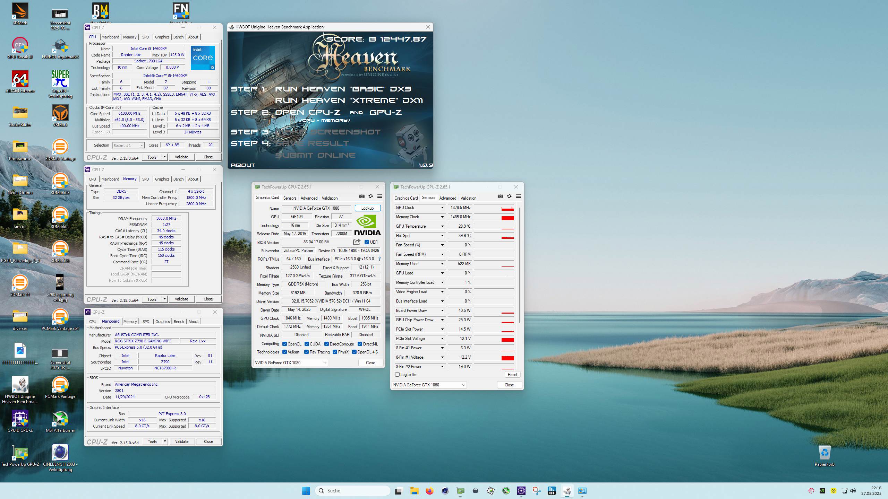Screen dimensions: 888x499
Task: Switch to Bench tab in top CPU-Z window
Action: (178, 37)
